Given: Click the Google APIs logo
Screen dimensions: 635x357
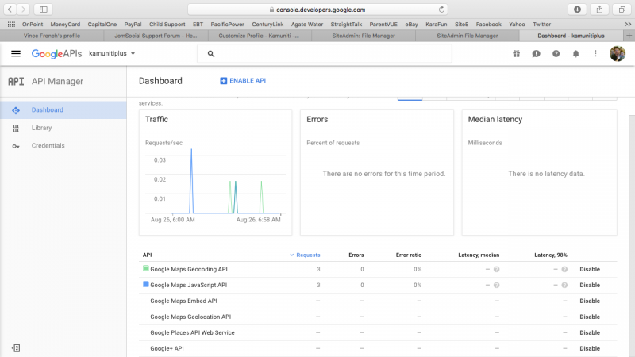Looking at the screenshot, I should [56, 53].
